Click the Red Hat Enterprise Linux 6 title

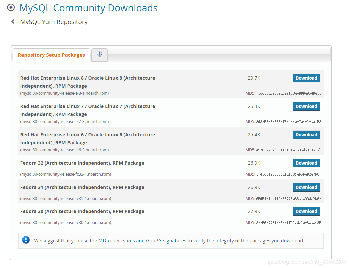(x=88, y=139)
